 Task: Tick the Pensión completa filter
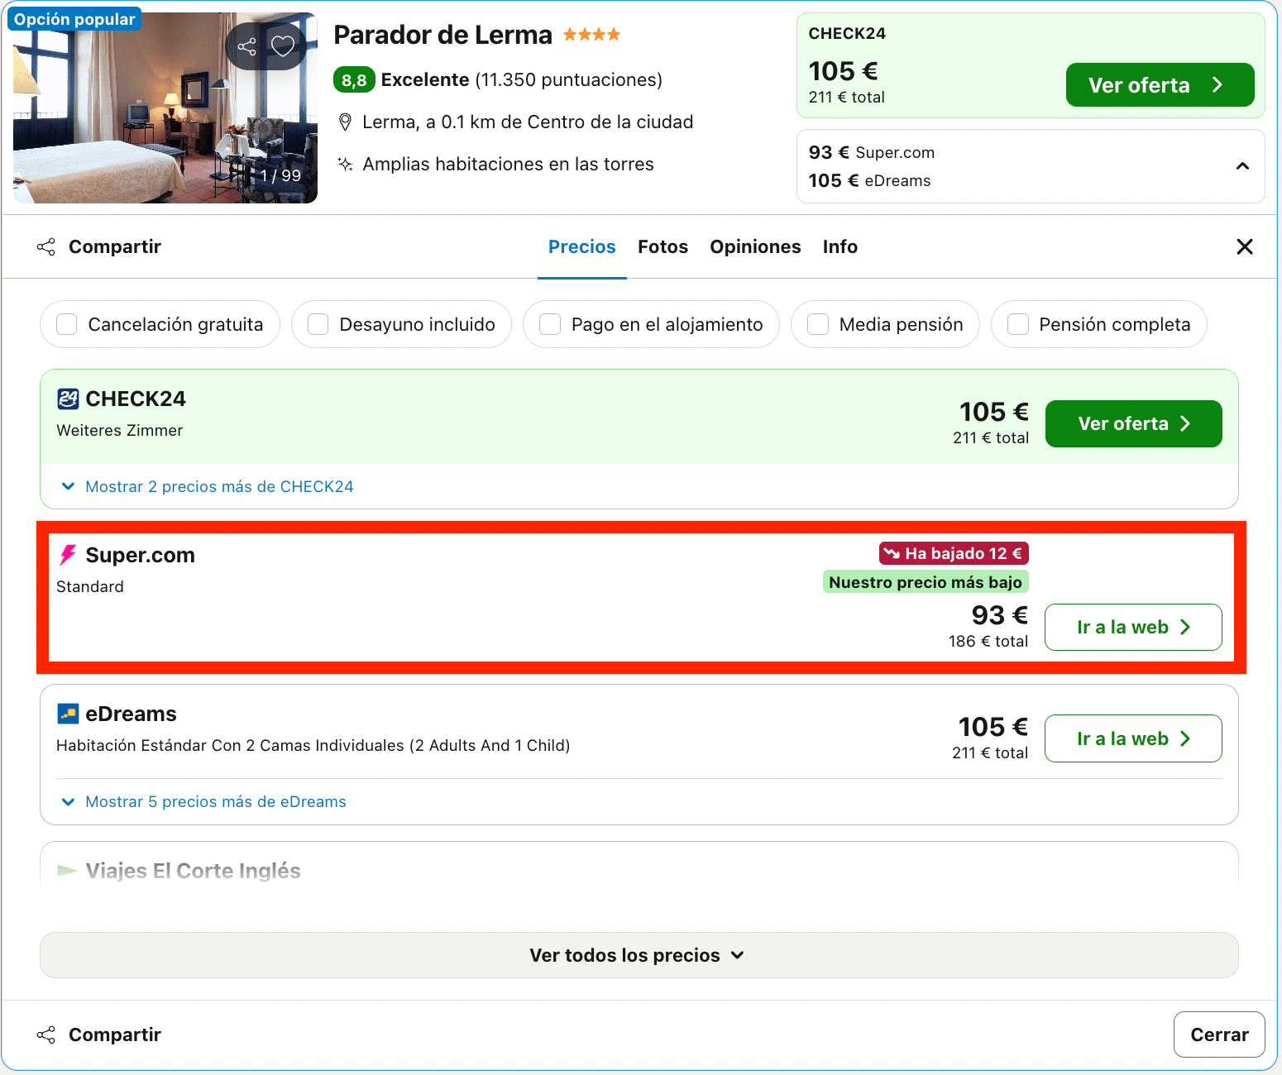1018,324
